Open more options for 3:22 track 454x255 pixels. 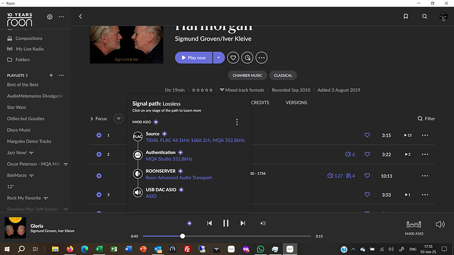[425, 154]
